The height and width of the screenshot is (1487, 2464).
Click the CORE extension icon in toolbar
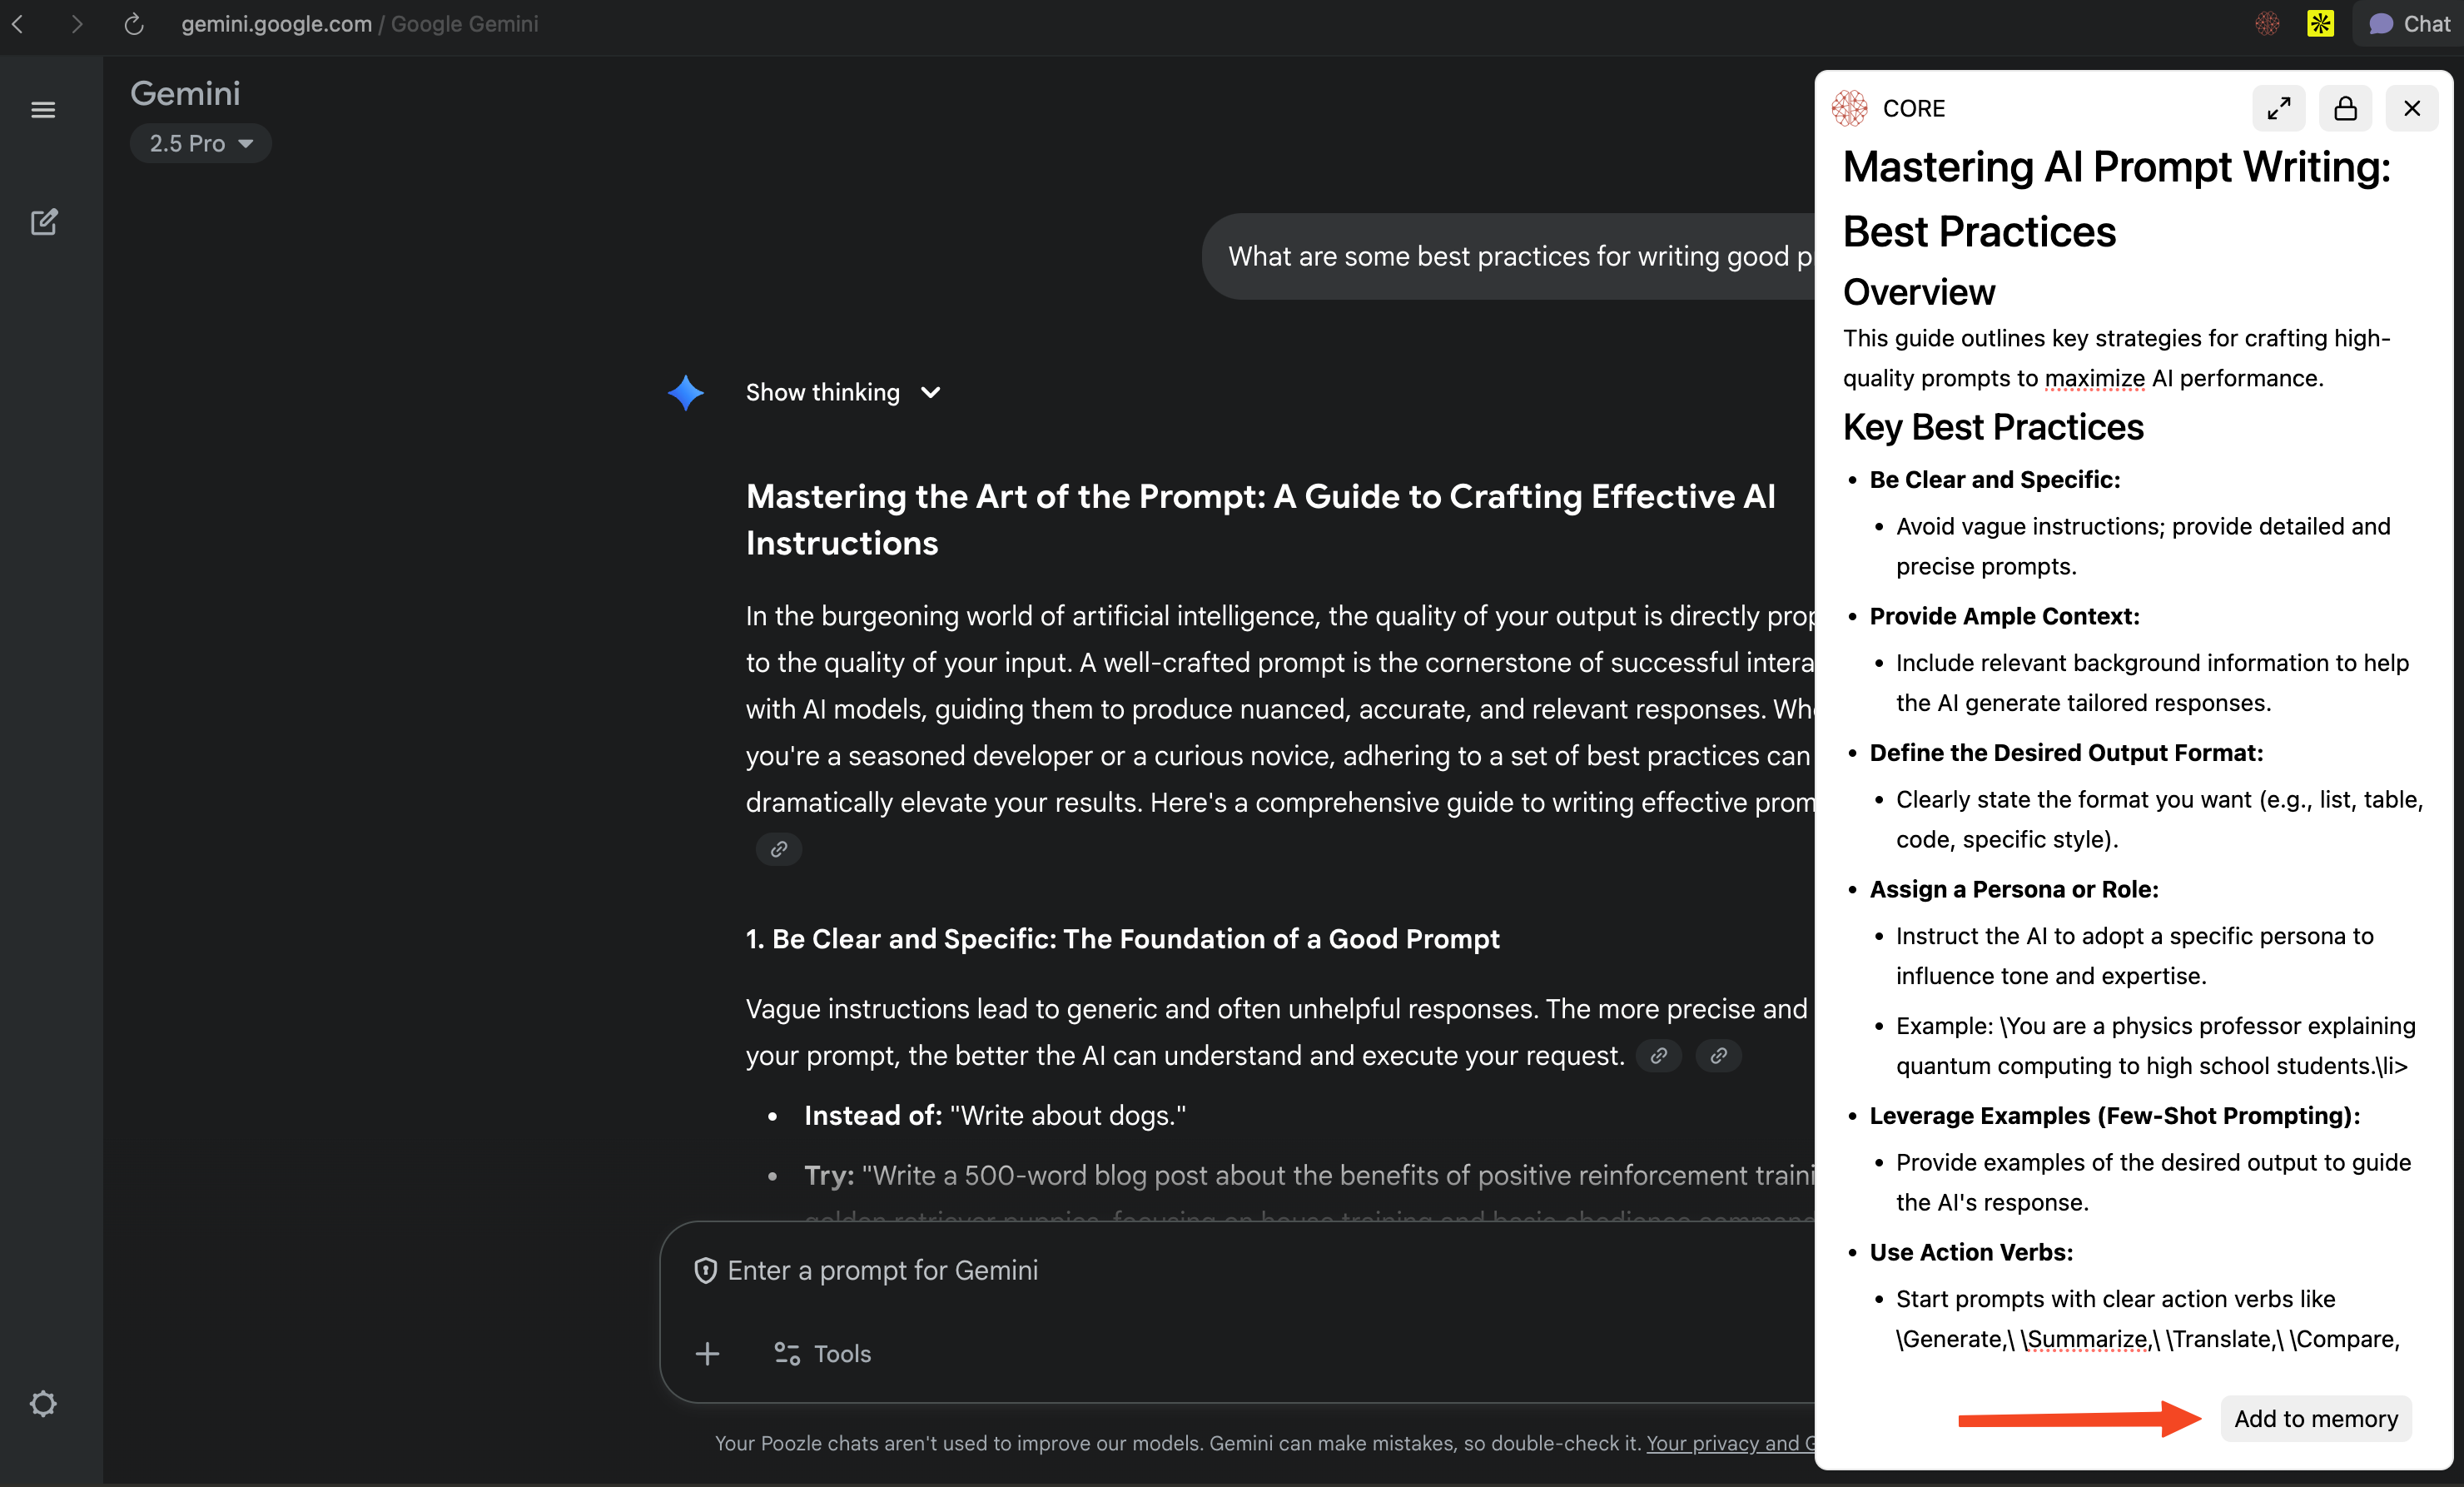[2267, 24]
